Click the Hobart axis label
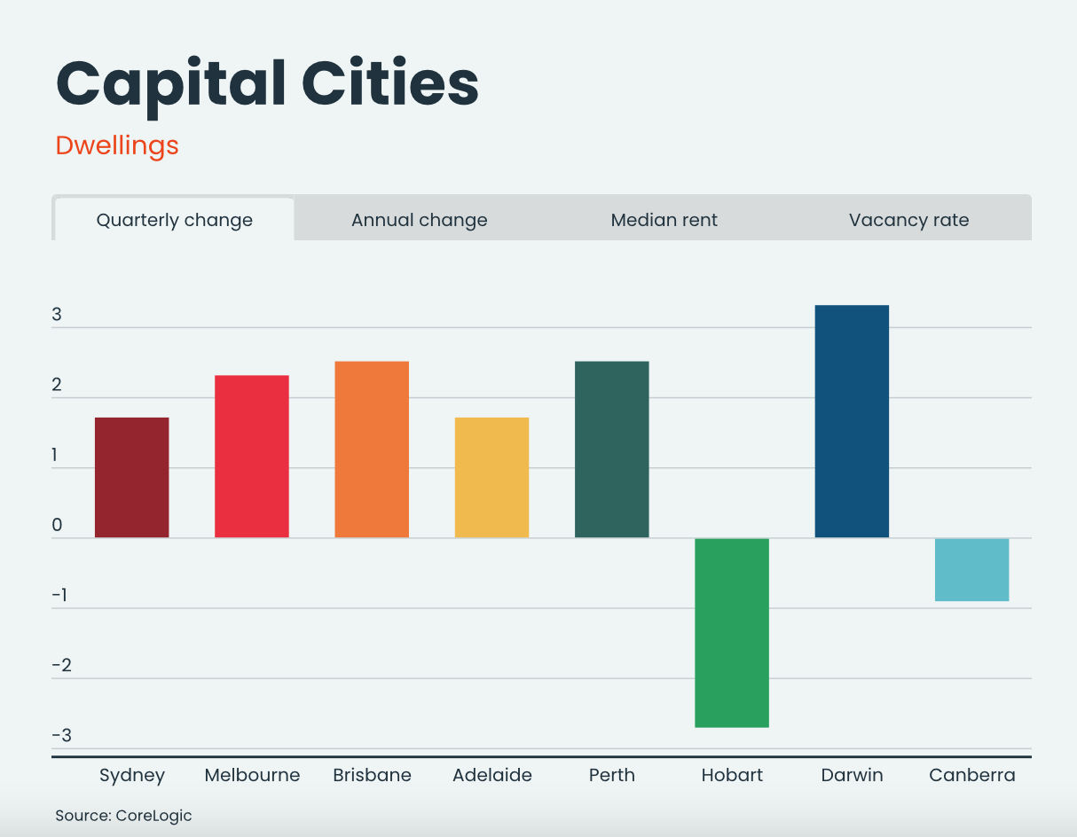 coord(732,776)
